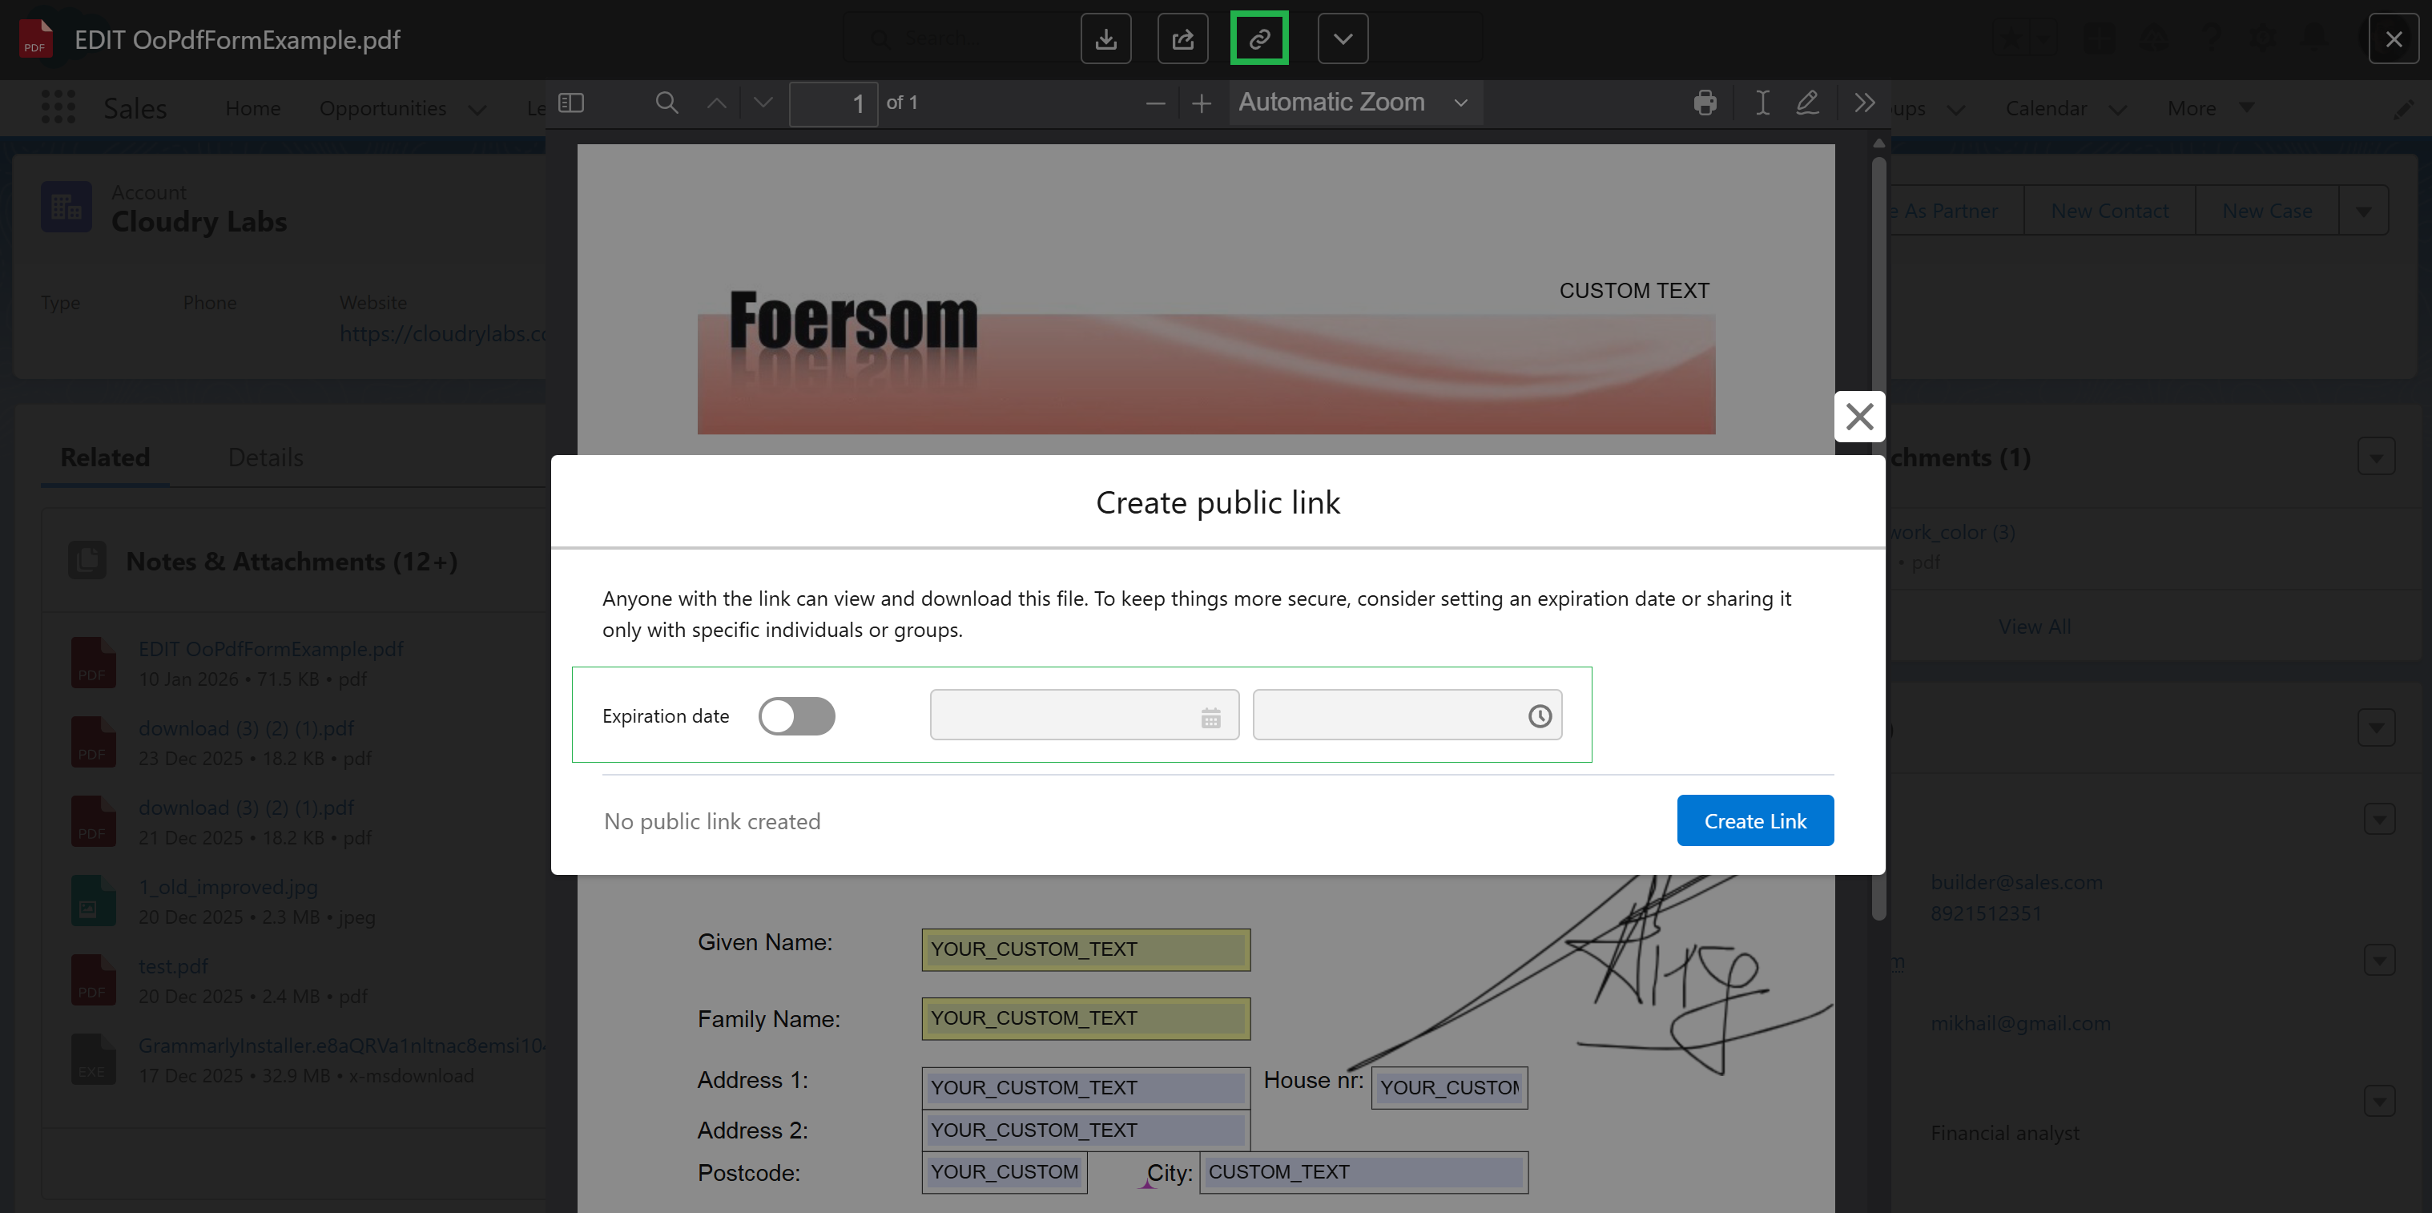Open search within the PDF viewer
The image size is (2432, 1213).
click(666, 104)
